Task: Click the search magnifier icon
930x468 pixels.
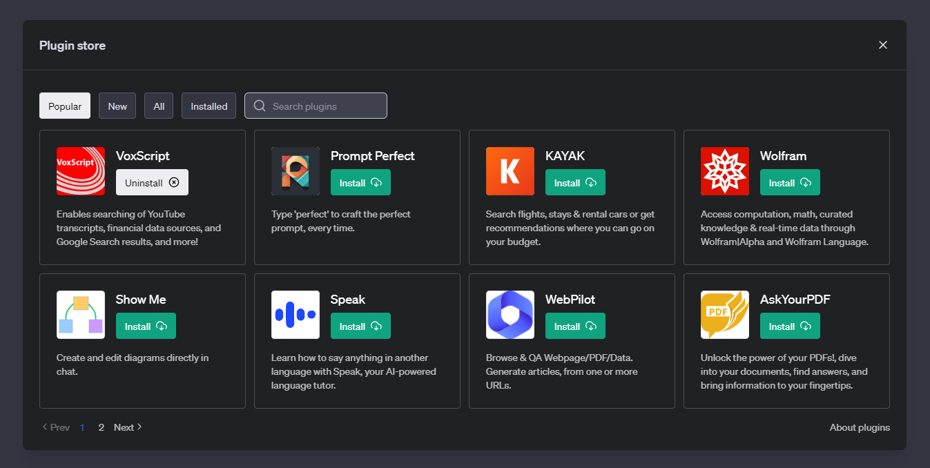Action: click(260, 106)
